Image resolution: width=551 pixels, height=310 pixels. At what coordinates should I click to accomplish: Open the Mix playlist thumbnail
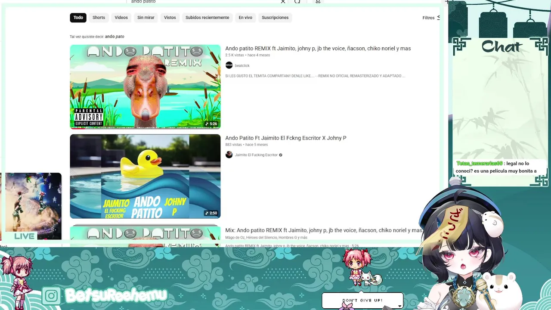tap(145, 236)
